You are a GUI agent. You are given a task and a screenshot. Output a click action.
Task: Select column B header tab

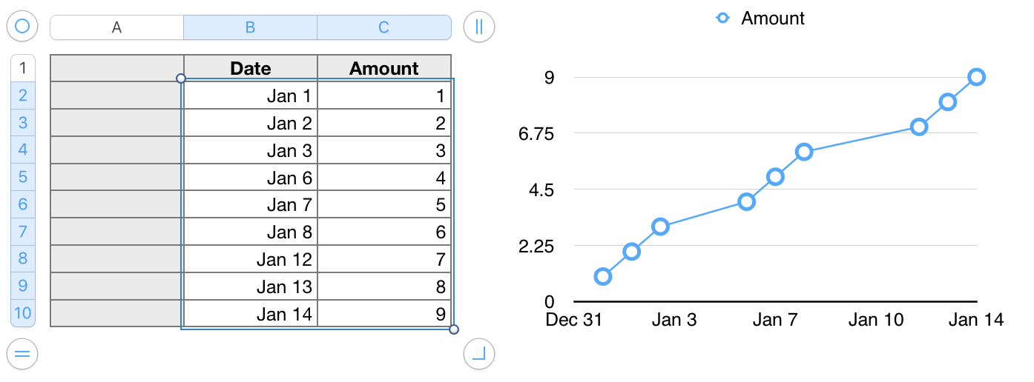251,27
